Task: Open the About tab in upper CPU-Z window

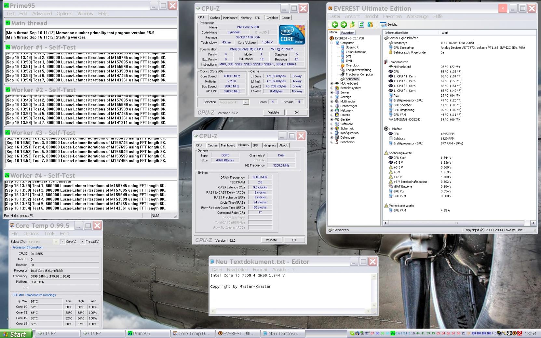Action: click(x=286, y=18)
